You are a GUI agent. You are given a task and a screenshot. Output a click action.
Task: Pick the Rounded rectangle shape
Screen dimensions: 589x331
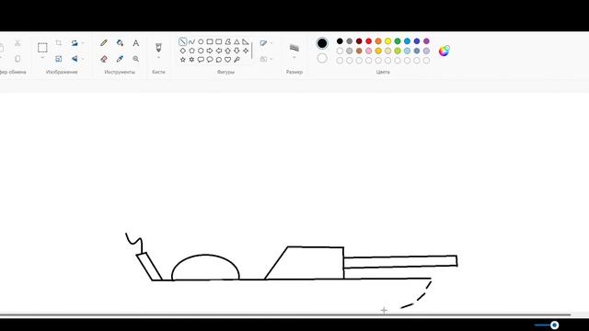click(x=219, y=41)
